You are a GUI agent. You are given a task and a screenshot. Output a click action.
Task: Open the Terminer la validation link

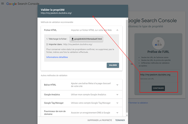(x=139, y=103)
